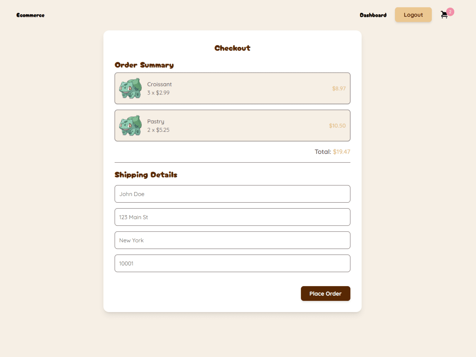Open the shopping cart icon
The width and height of the screenshot is (476, 357).
point(444,15)
